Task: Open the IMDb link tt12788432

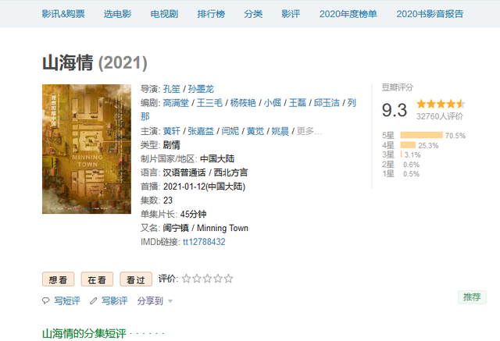Action: click(x=204, y=242)
